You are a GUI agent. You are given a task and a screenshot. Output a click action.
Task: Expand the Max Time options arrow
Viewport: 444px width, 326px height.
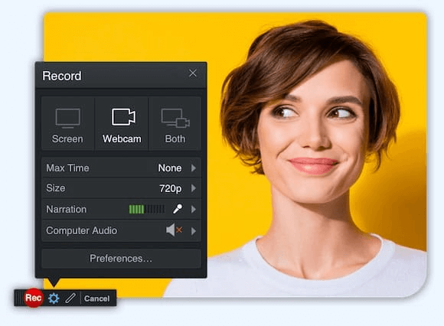click(x=194, y=168)
